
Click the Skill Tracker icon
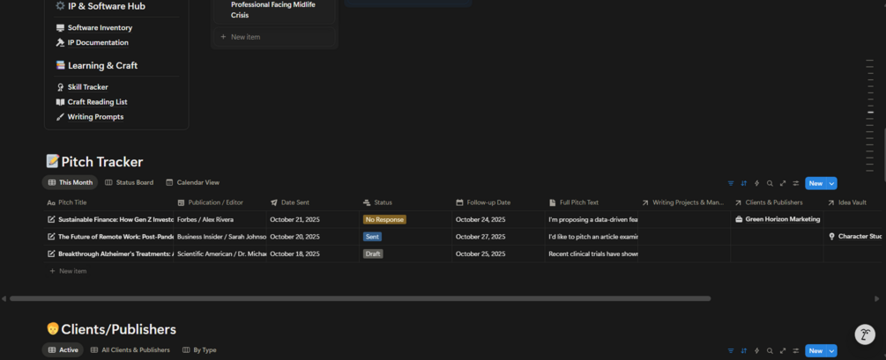point(61,87)
